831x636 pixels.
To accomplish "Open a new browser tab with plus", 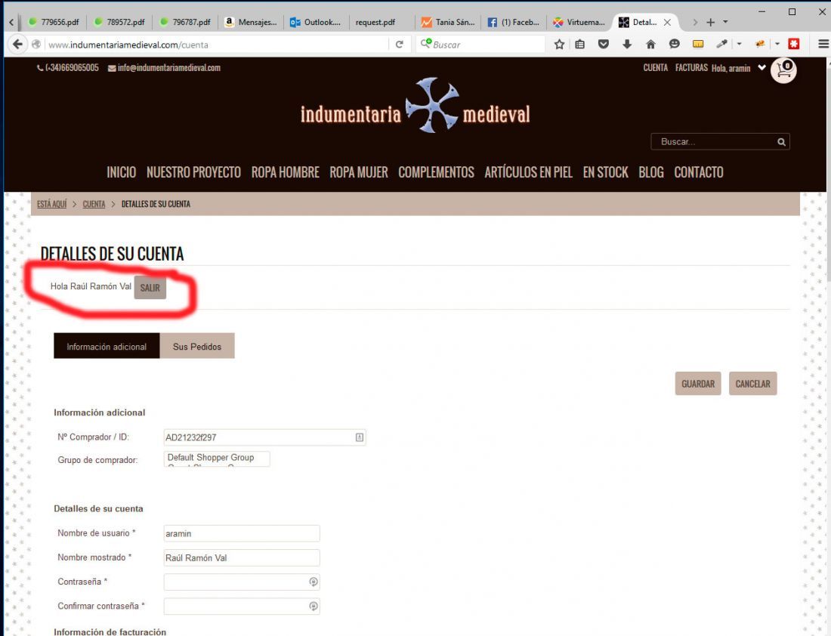I will [x=711, y=22].
